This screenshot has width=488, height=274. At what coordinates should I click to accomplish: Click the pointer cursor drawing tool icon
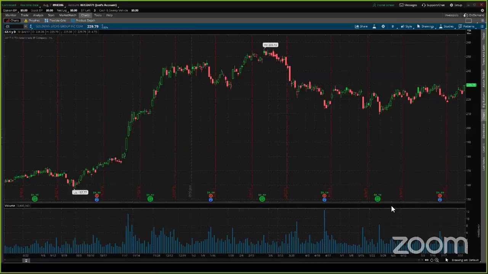[x=447, y=260]
